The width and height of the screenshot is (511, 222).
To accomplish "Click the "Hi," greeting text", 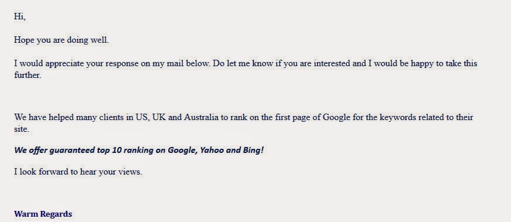I will (19, 16).
